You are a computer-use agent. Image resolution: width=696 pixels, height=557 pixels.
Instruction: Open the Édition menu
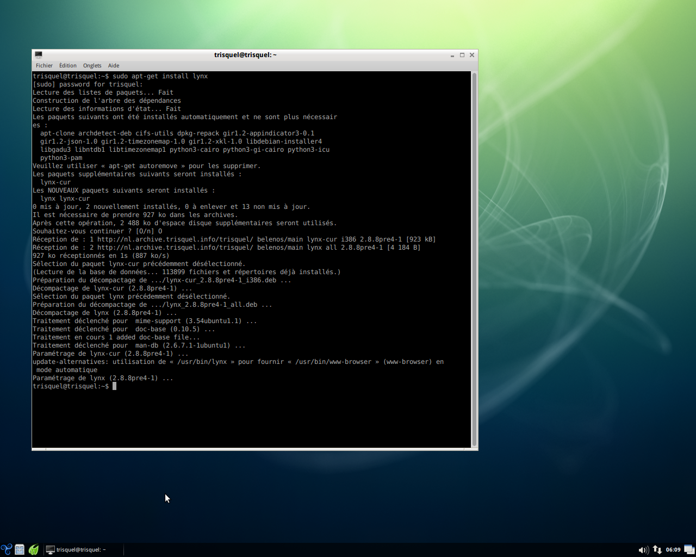click(67, 65)
